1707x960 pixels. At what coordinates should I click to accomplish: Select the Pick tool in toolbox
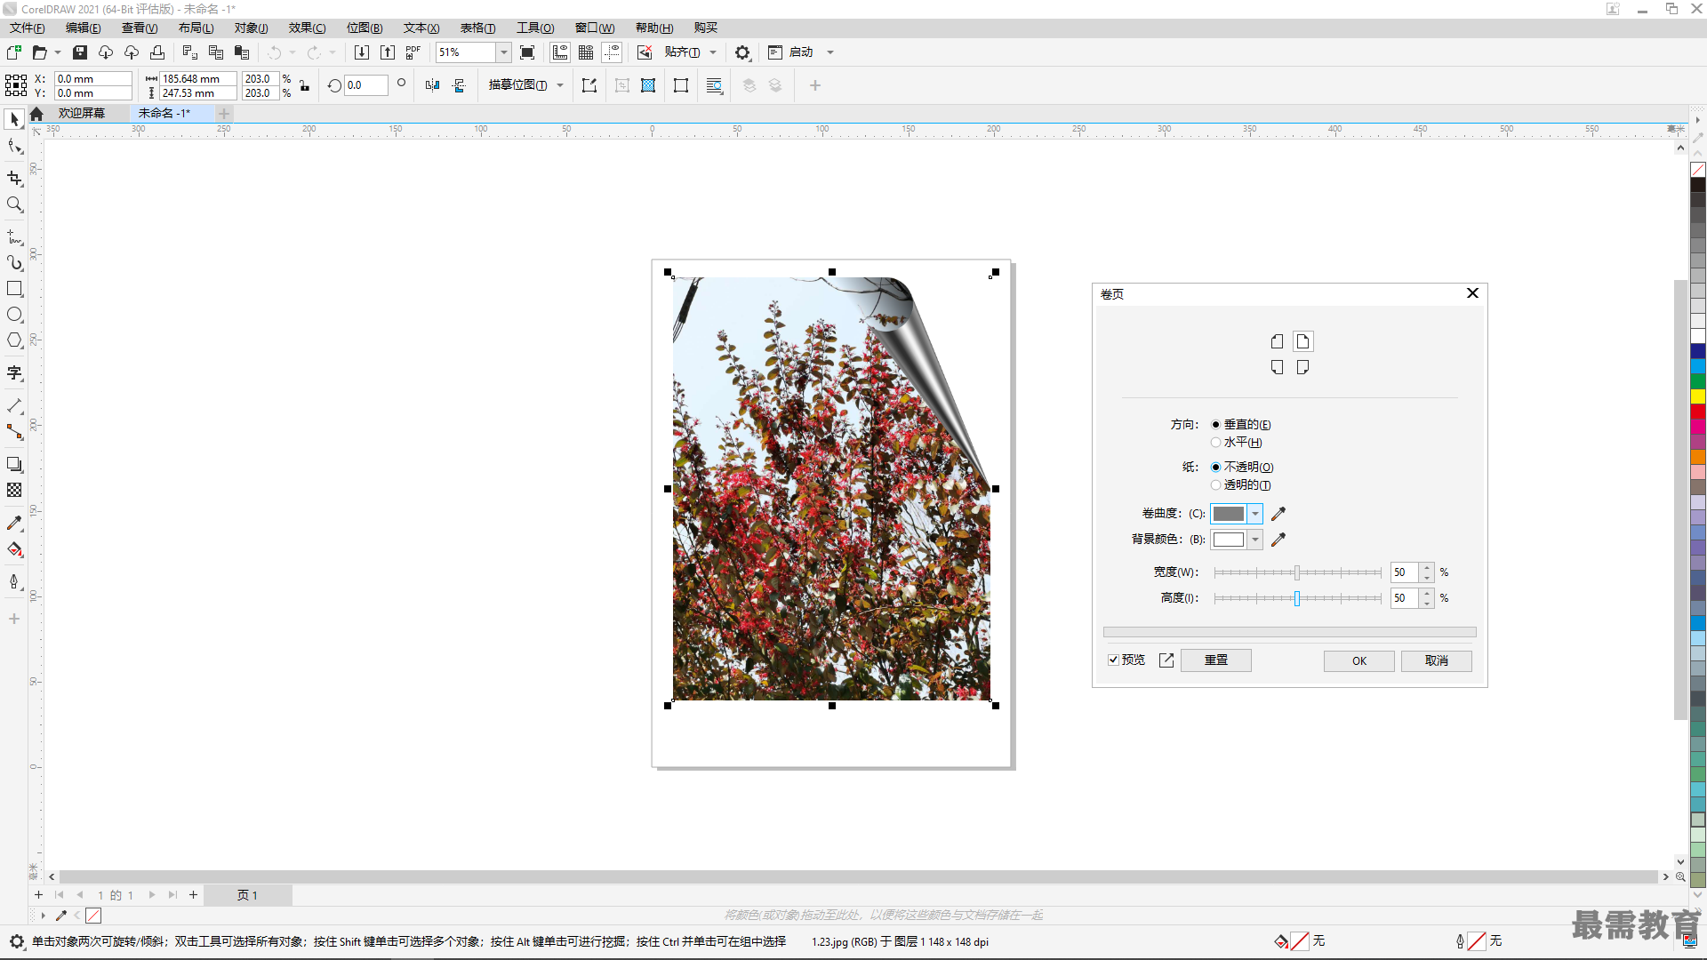(14, 119)
